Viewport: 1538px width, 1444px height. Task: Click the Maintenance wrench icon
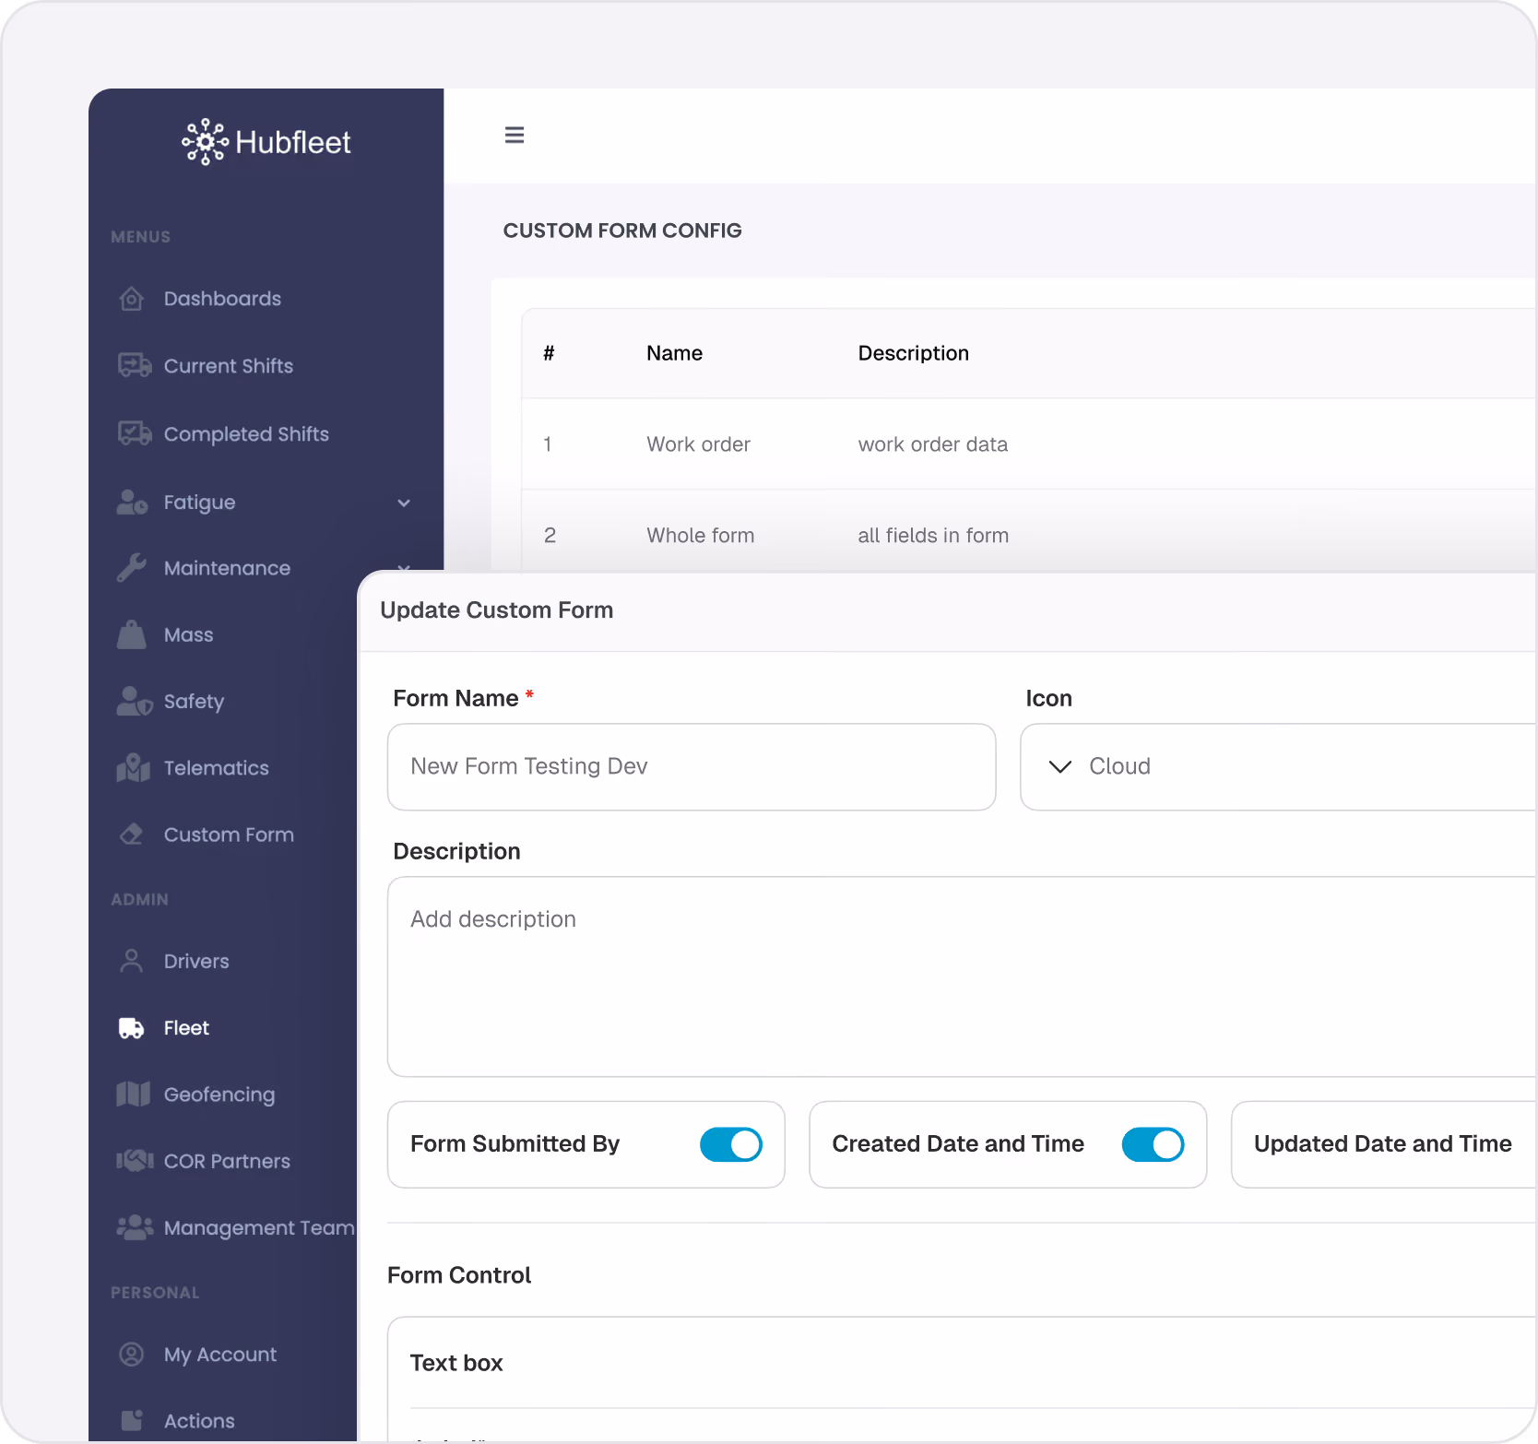(132, 568)
